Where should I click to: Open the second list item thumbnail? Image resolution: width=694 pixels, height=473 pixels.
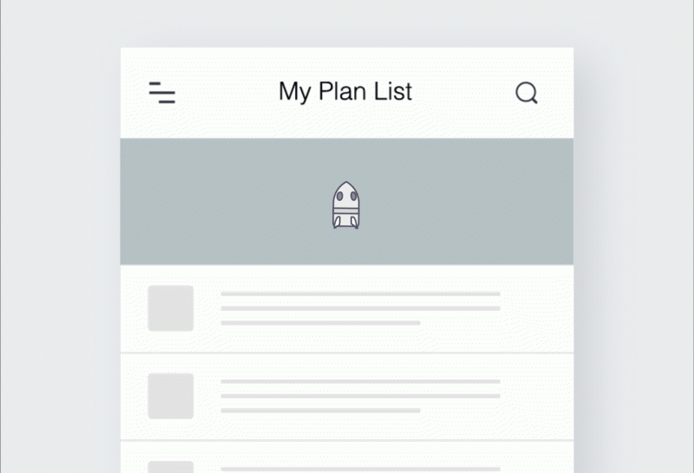pyautogui.click(x=170, y=396)
